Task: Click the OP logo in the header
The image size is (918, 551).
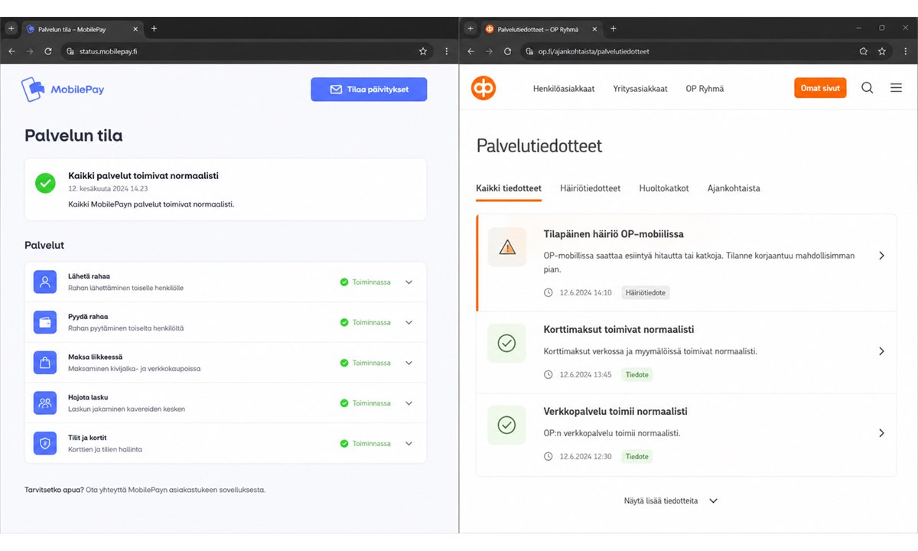Action: (x=483, y=88)
